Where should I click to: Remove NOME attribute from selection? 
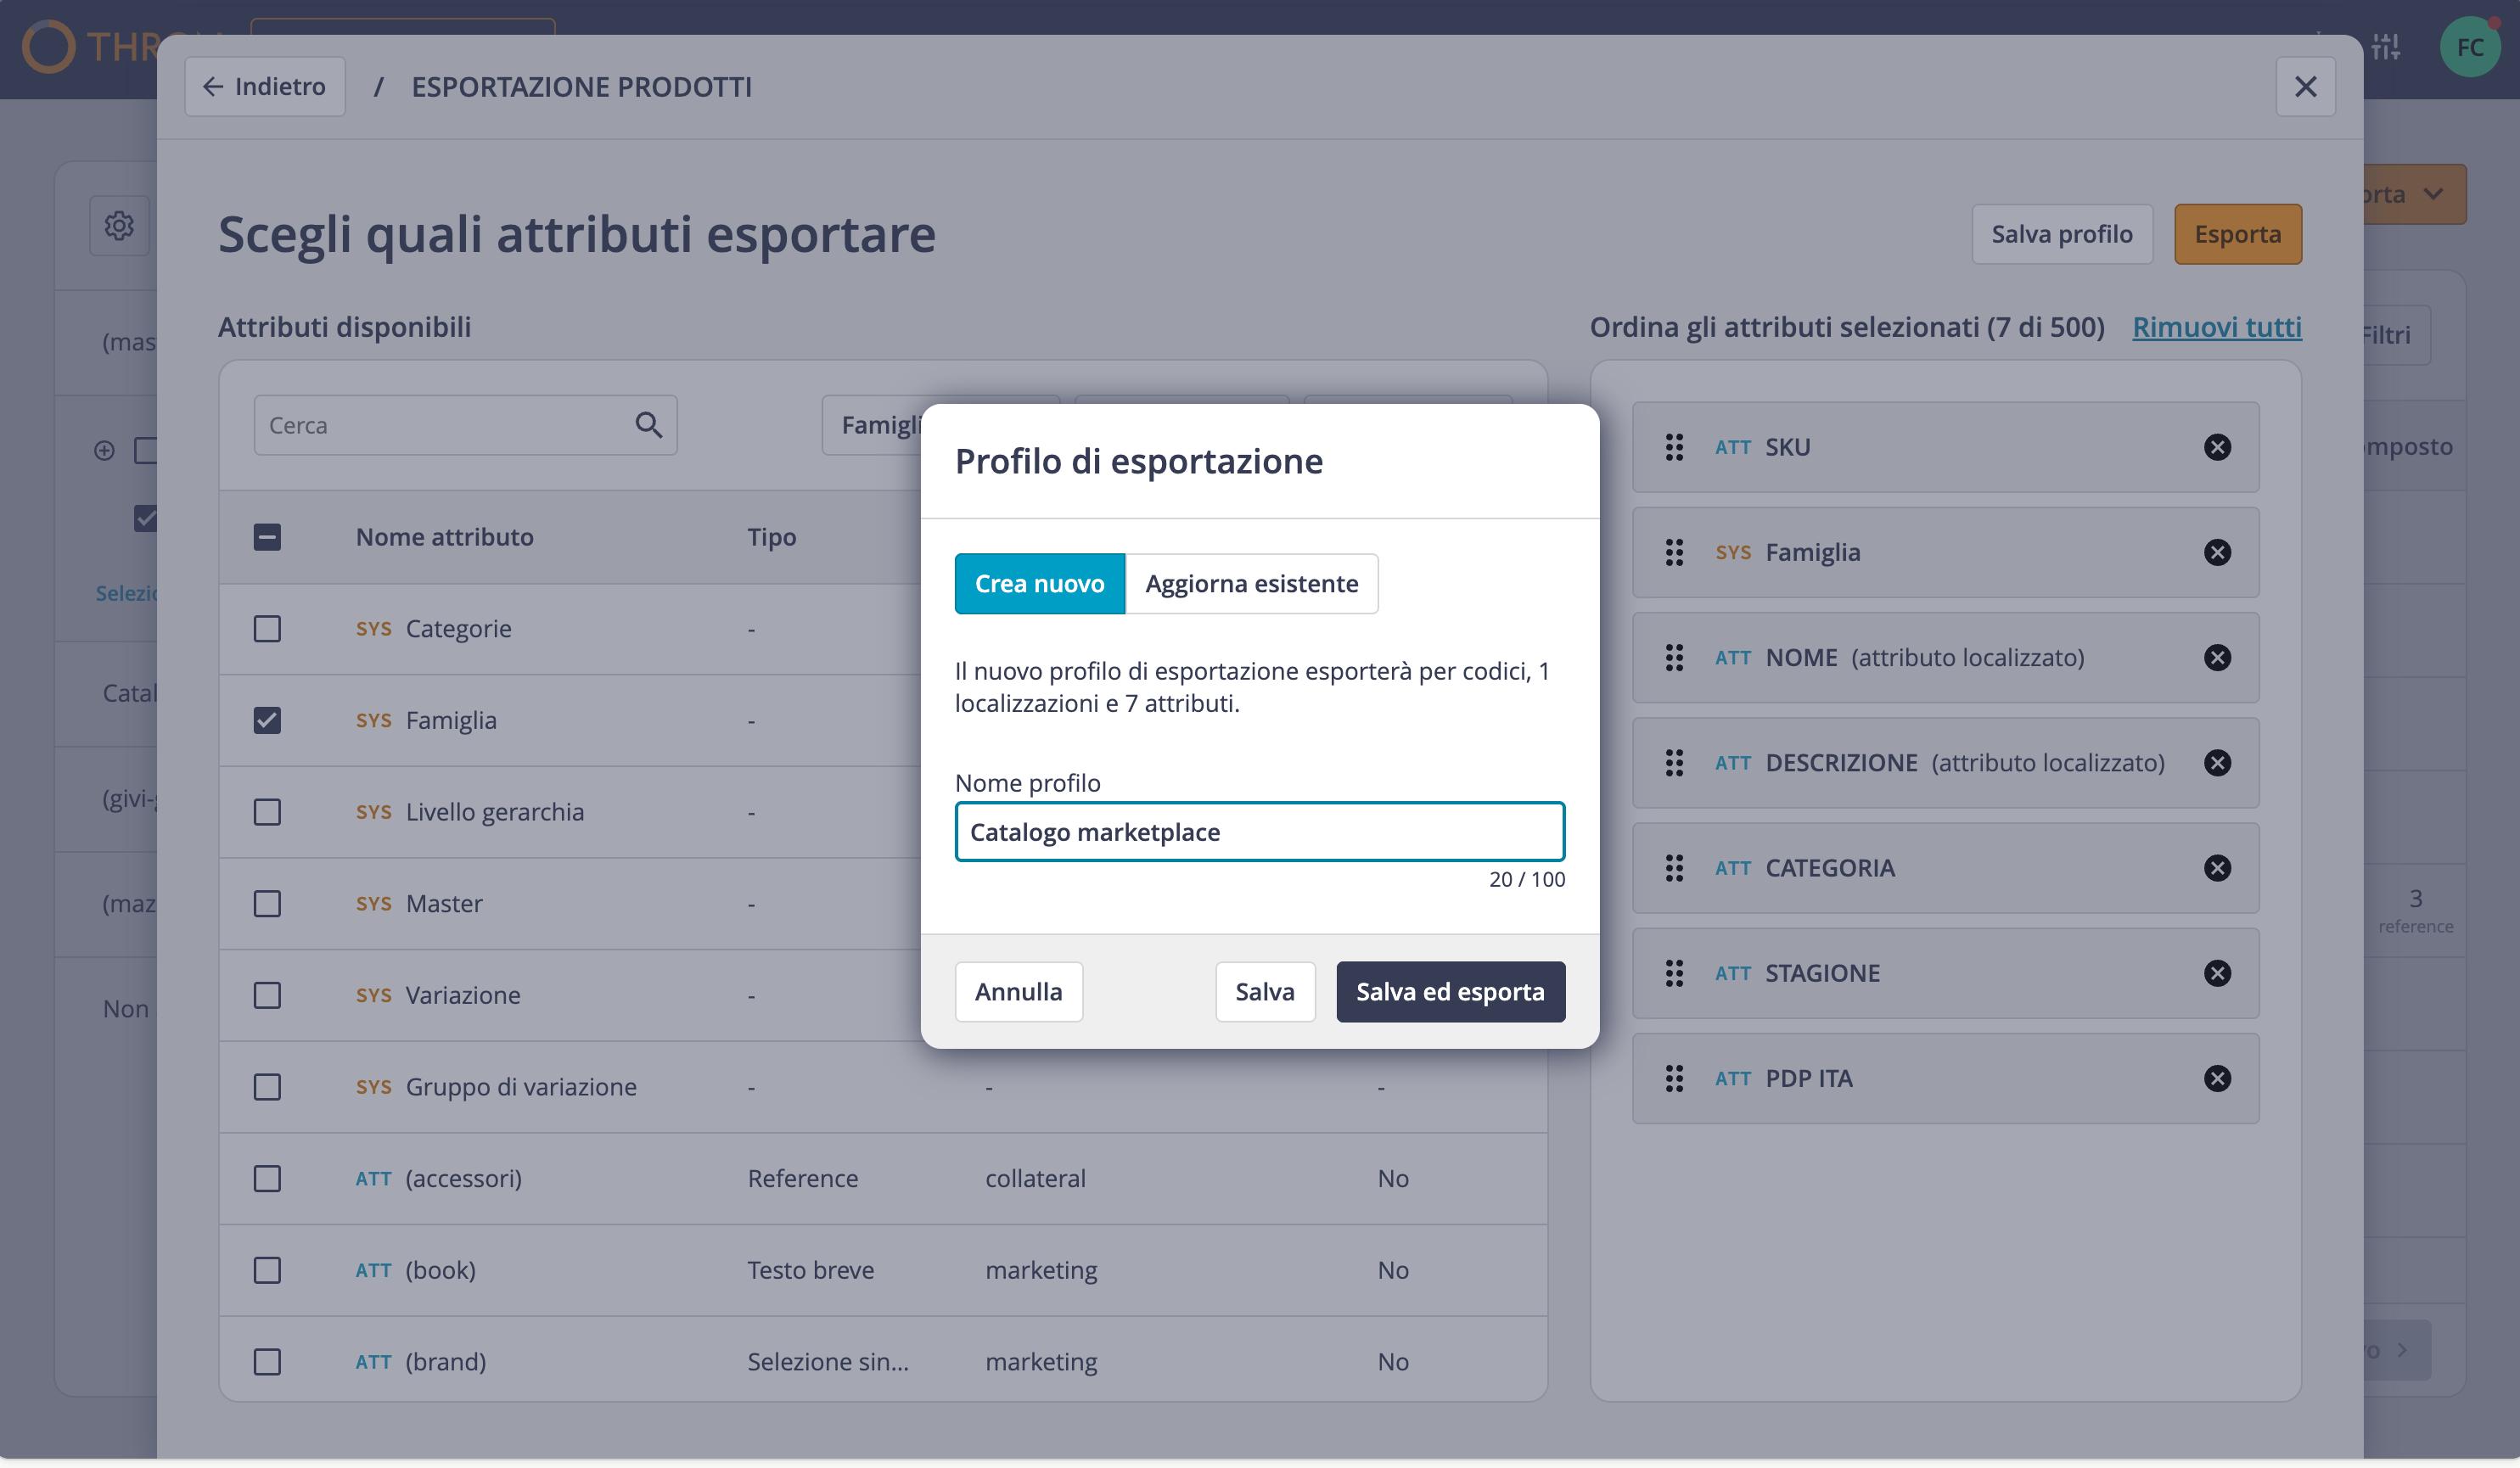pyautogui.click(x=2217, y=657)
